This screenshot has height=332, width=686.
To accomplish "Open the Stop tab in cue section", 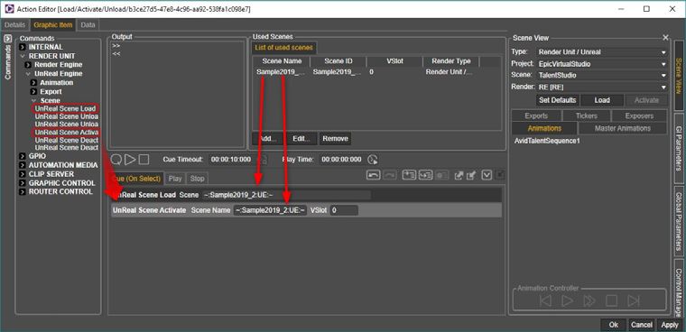I will (198, 179).
